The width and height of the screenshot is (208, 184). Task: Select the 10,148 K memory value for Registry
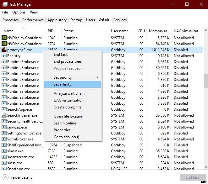click(163, 56)
